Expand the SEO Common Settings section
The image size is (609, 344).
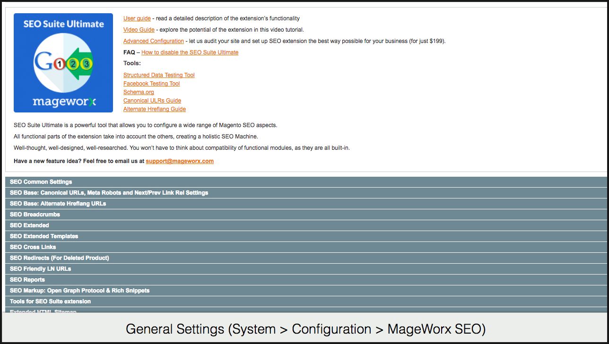(41, 182)
